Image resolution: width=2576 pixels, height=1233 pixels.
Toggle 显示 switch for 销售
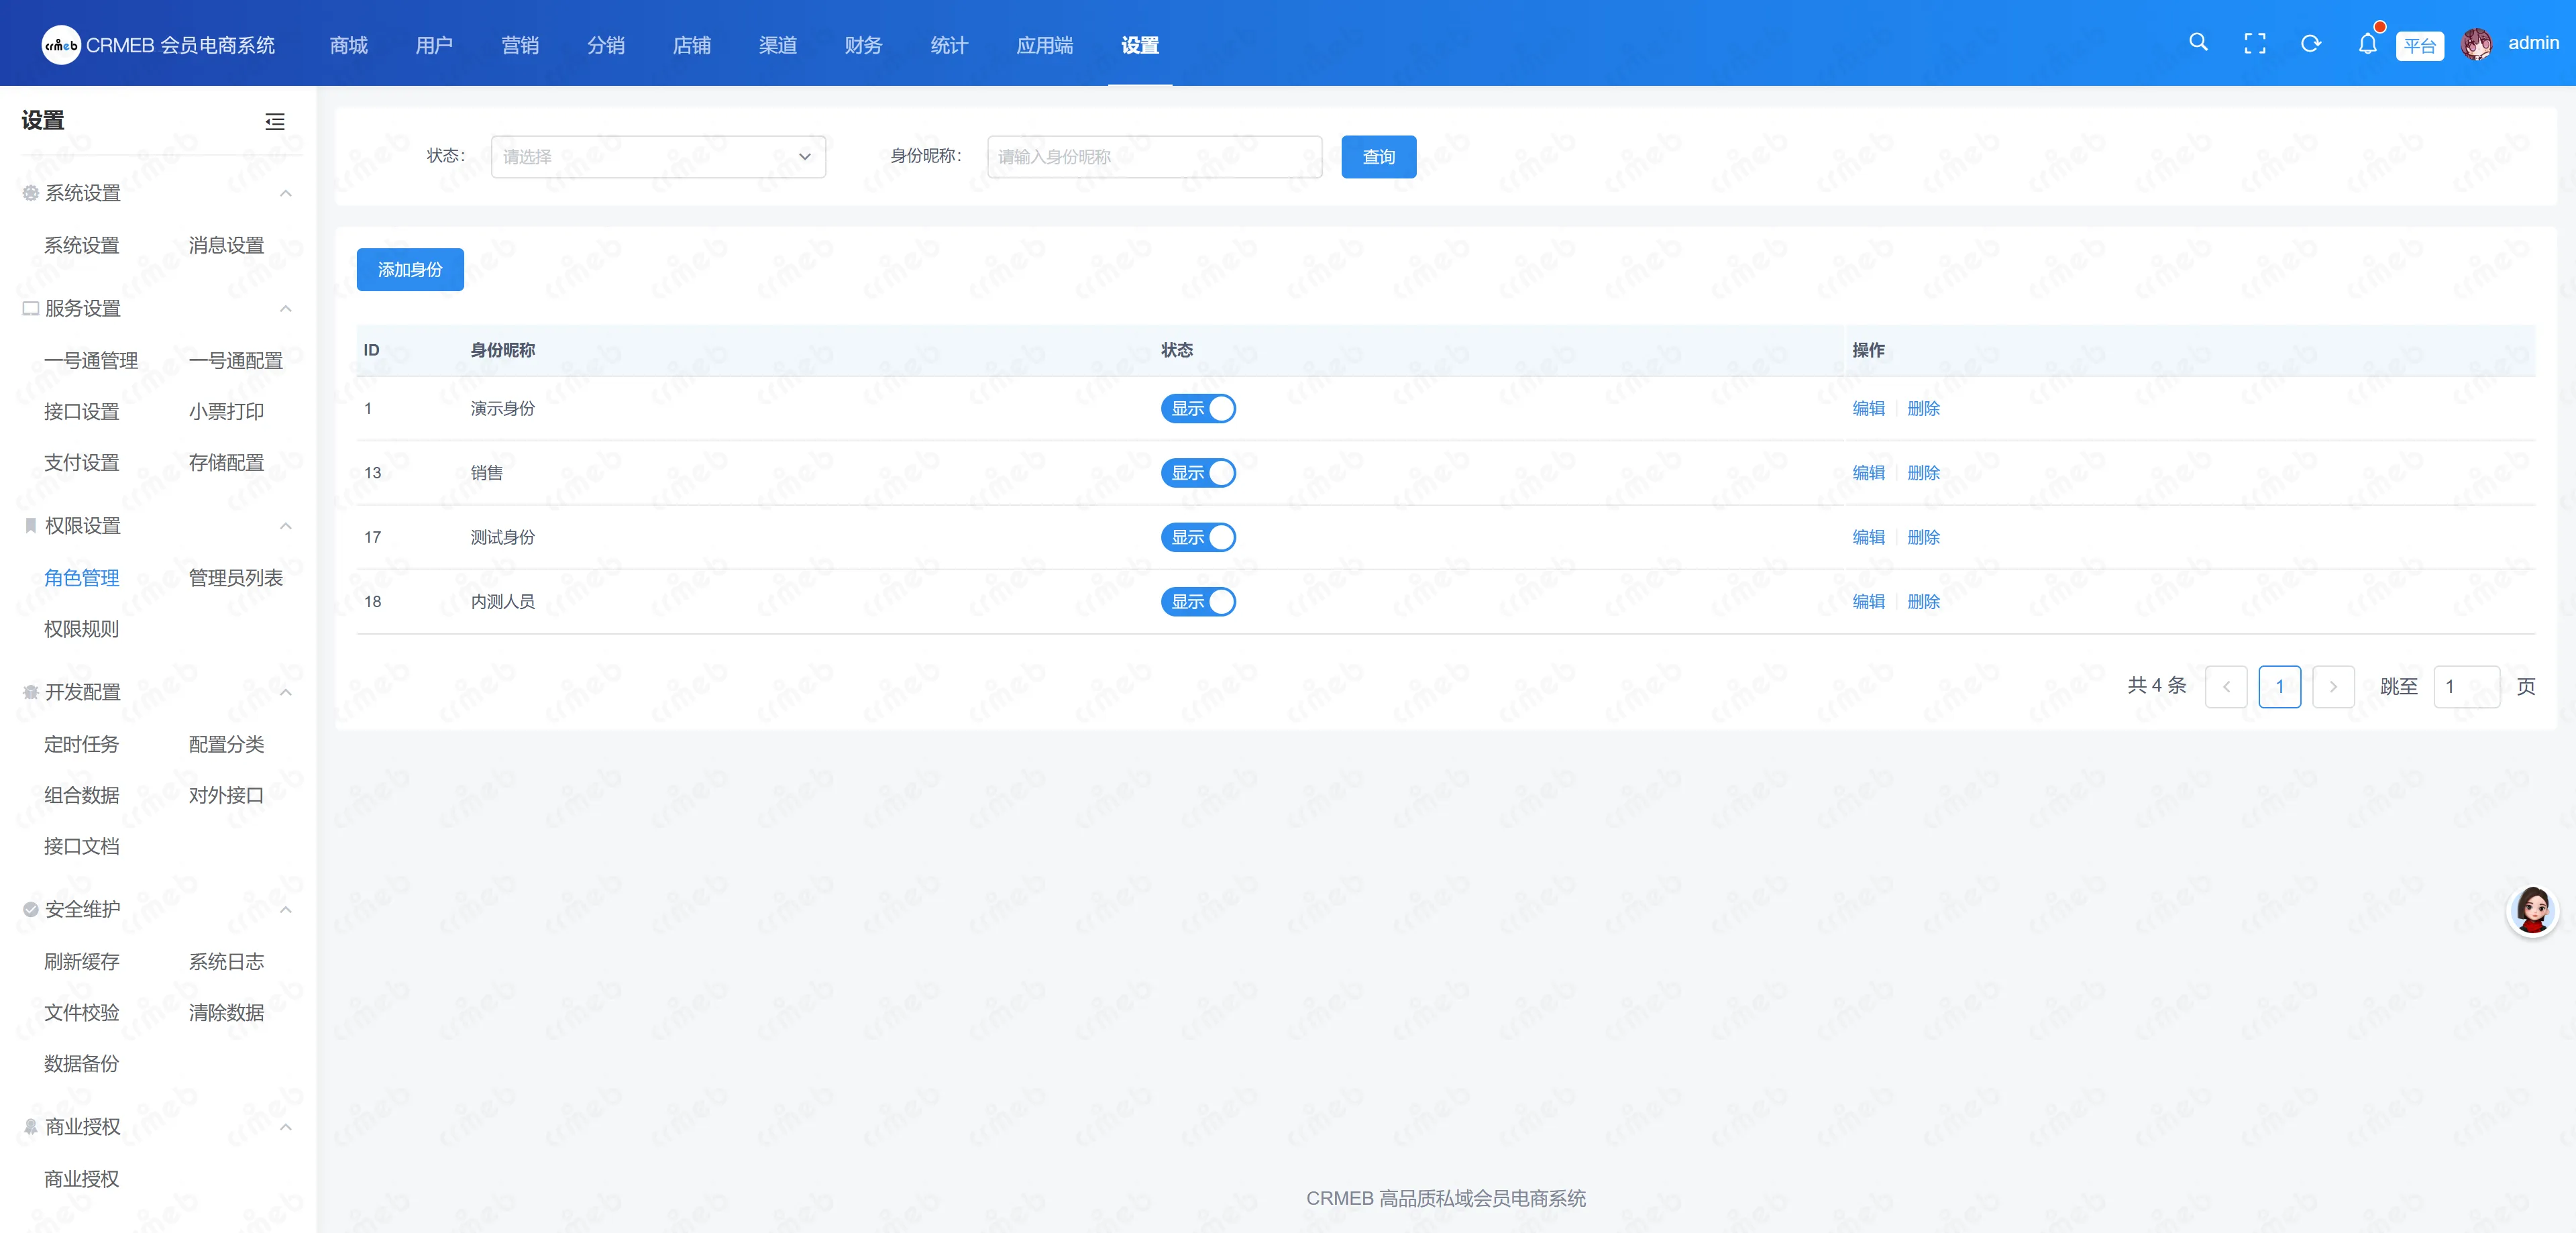1198,473
